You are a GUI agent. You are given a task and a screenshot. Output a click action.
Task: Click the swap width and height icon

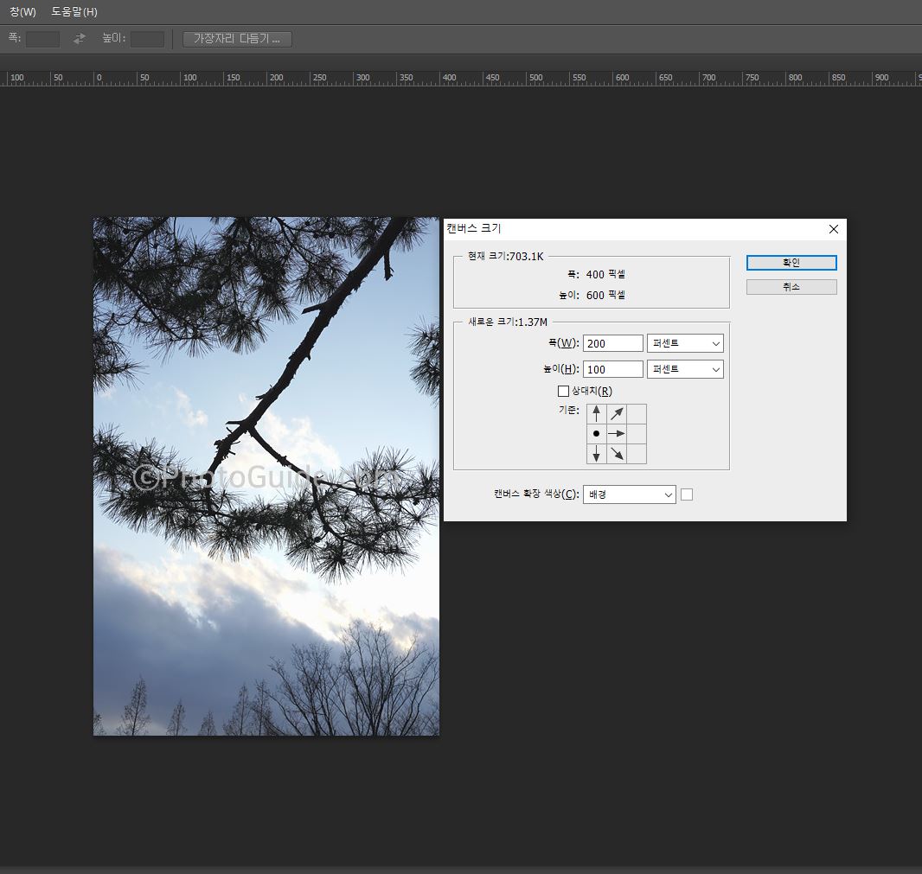tap(80, 39)
